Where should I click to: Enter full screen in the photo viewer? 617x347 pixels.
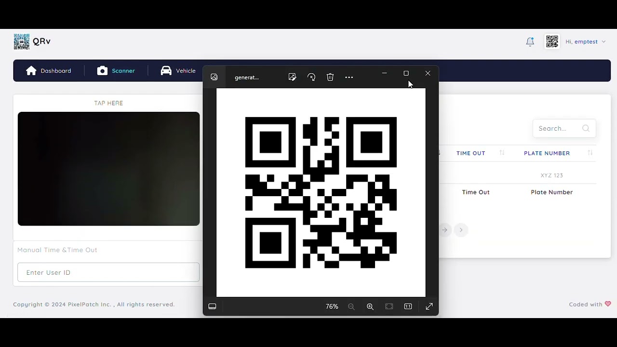click(x=429, y=307)
